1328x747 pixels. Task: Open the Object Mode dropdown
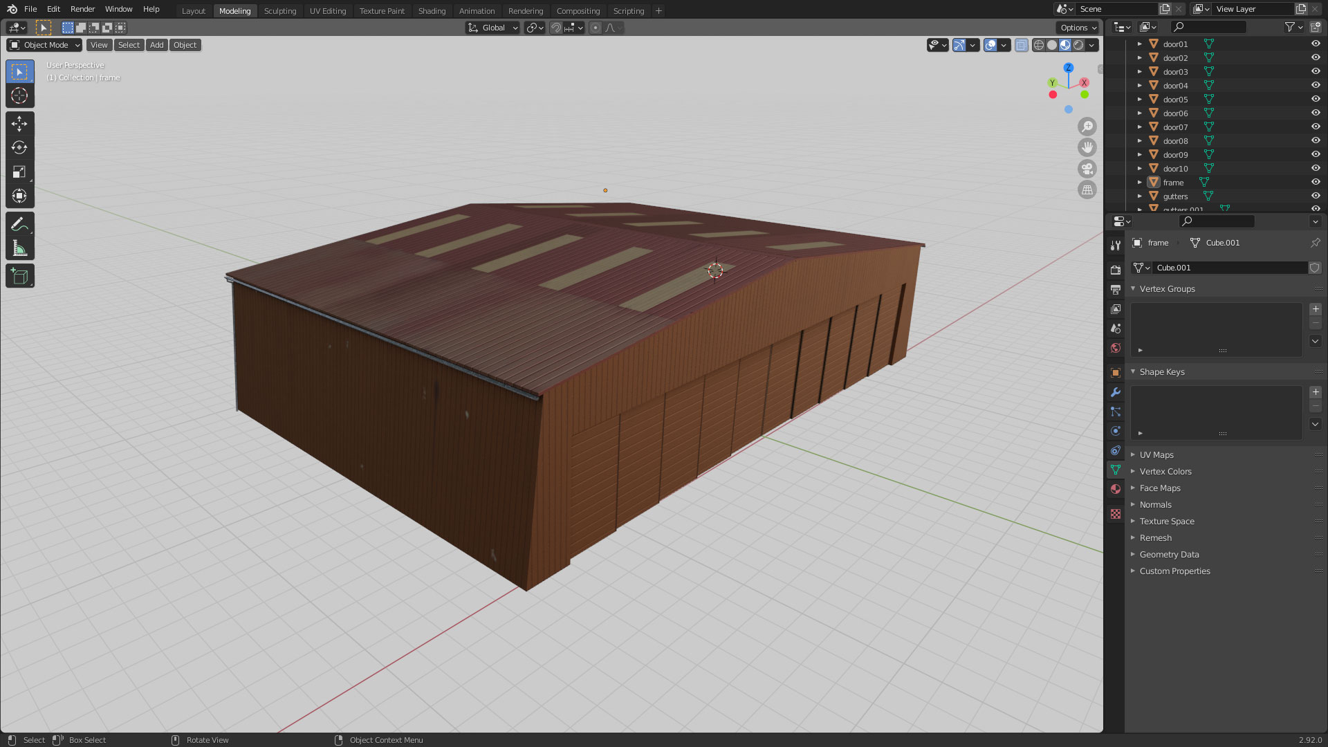pos(45,45)
